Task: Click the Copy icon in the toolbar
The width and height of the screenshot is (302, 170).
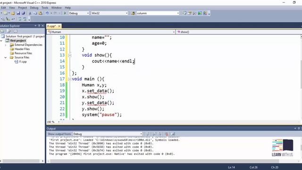Action: point(35,13)
